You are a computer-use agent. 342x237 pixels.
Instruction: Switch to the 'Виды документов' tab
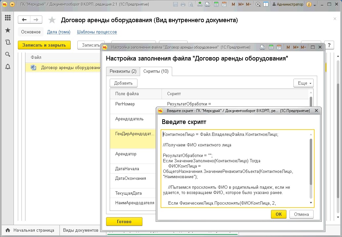pyautogui.click(x=81, y=230)
